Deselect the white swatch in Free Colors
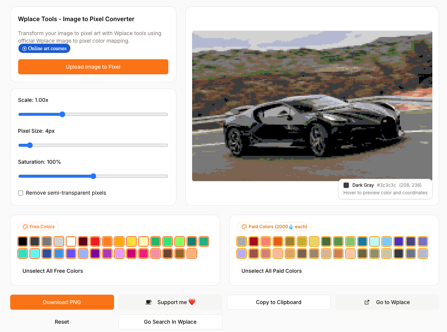The width and height of the screenshot is (447, 332). tap(71, 241)
